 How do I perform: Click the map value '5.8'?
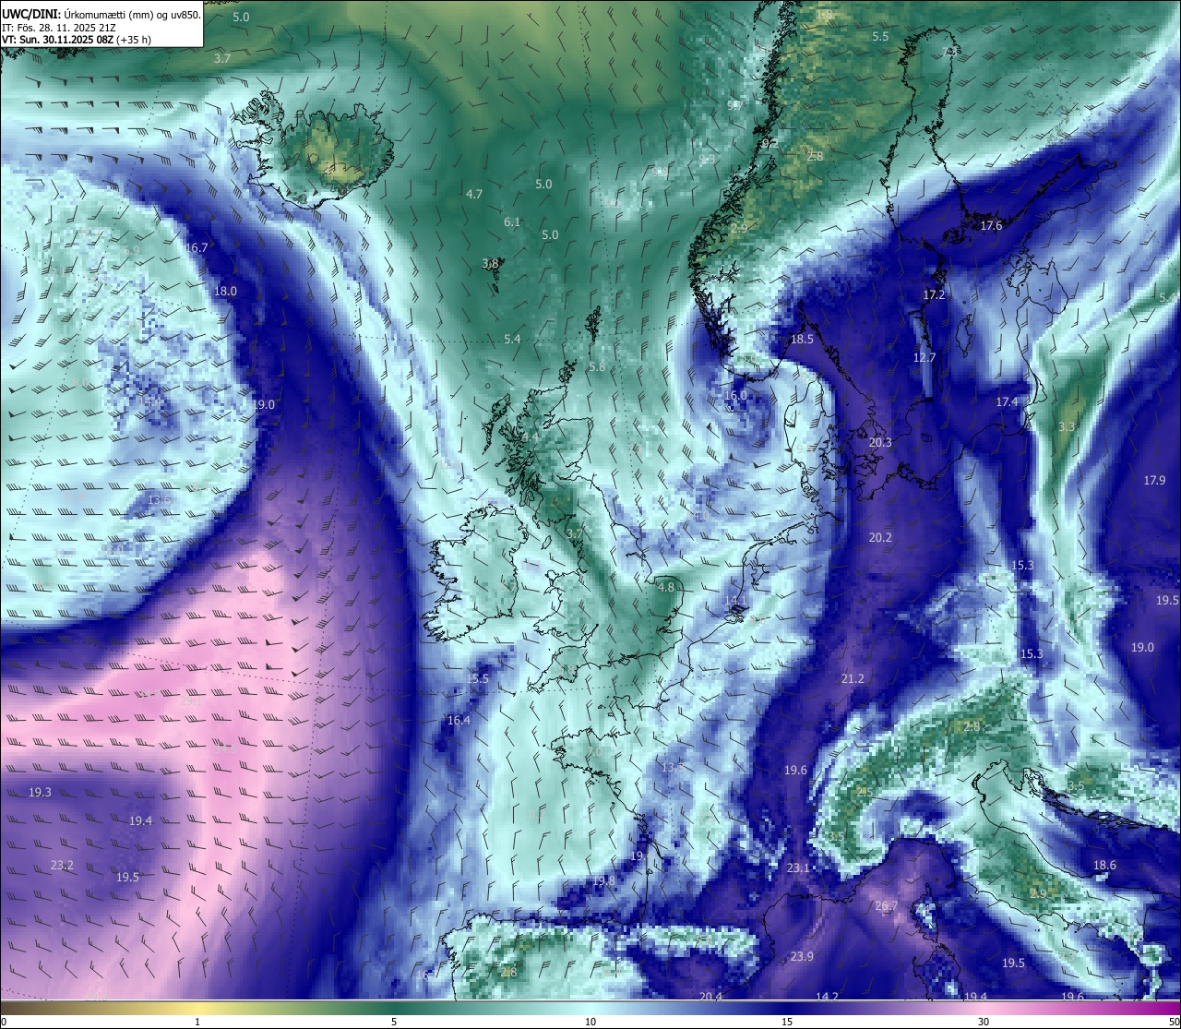[597, 366]
